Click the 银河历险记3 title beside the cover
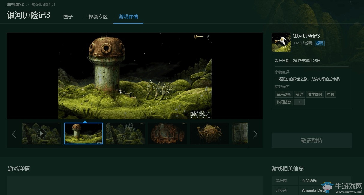This screenshot has height=195, width=364. pos(306,36)
